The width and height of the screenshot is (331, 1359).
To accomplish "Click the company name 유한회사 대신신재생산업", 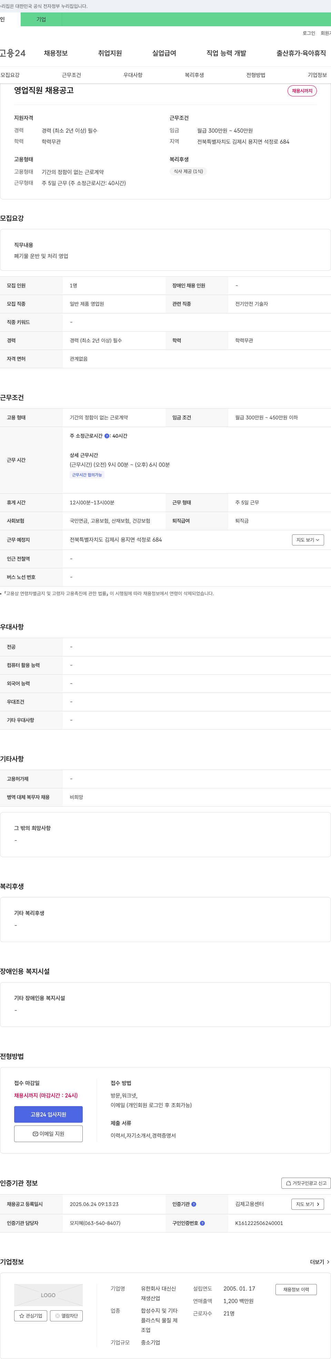I will (x=158, y=1293).
